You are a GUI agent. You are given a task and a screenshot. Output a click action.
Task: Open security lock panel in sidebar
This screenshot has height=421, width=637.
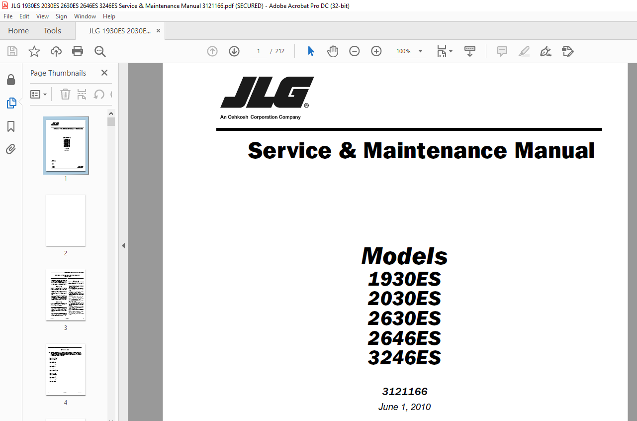[x=11, y=80]
